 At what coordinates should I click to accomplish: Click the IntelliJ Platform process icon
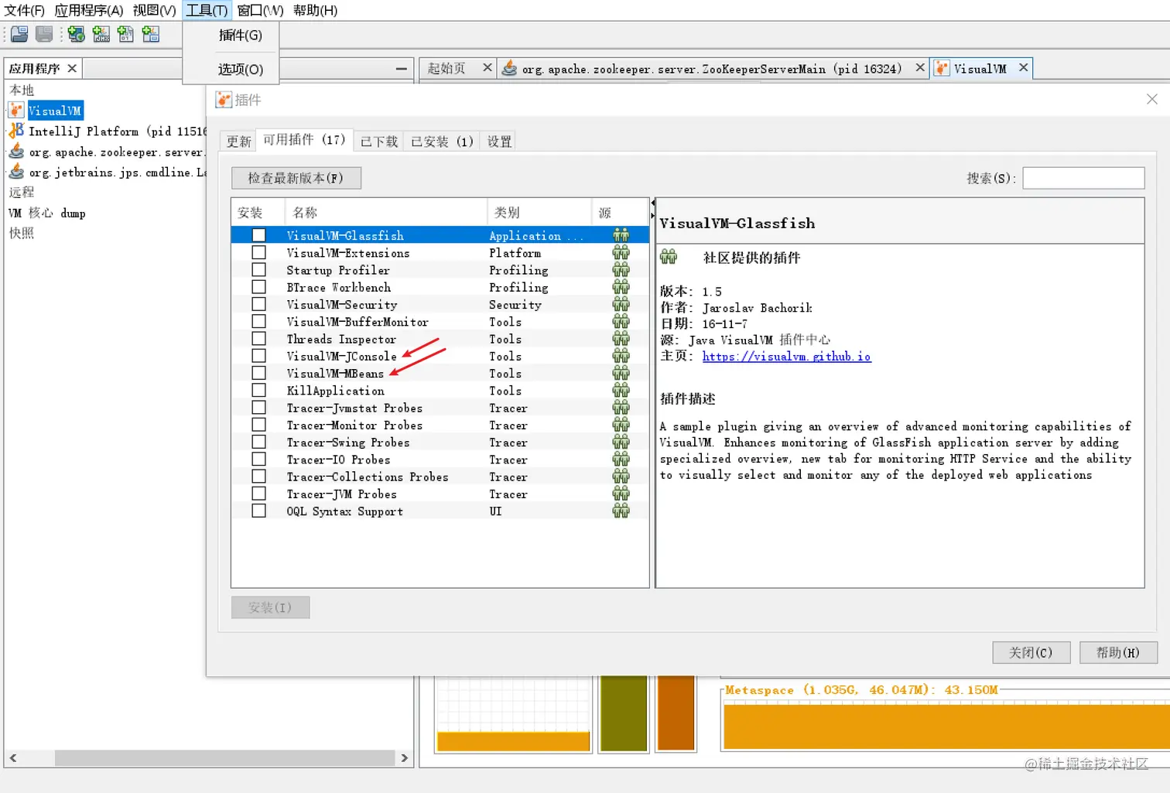point(16,131)
